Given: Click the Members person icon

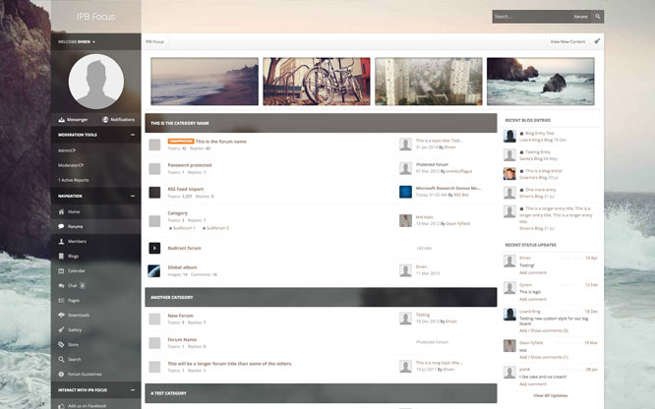Looking at the screenshot, I should tap(61, 242).
